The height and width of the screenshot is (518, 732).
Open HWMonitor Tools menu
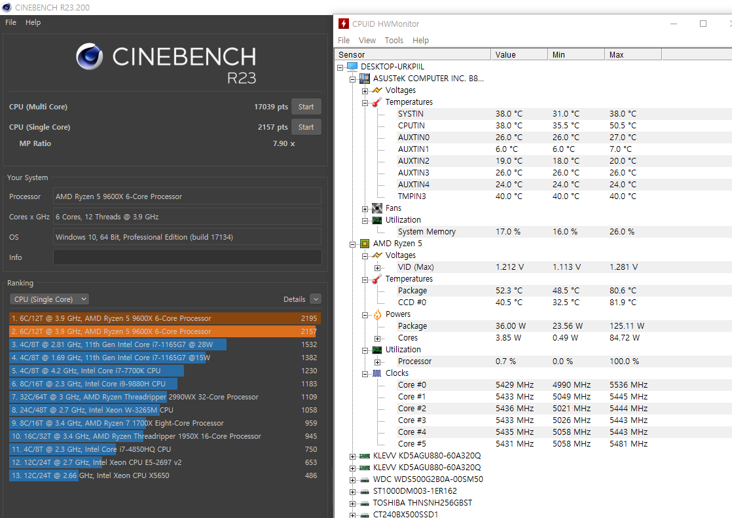click(x=394, y=40)
